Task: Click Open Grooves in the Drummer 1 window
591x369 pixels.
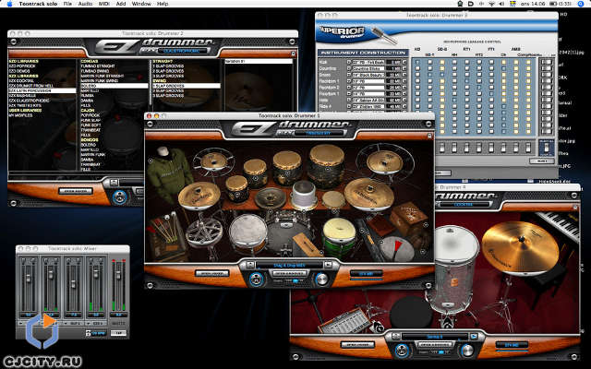Action: pos(289,273)
